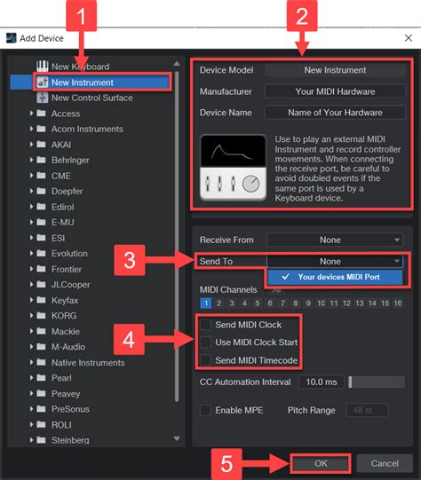Click the New Instrument synth icon

tap(43, 82)
